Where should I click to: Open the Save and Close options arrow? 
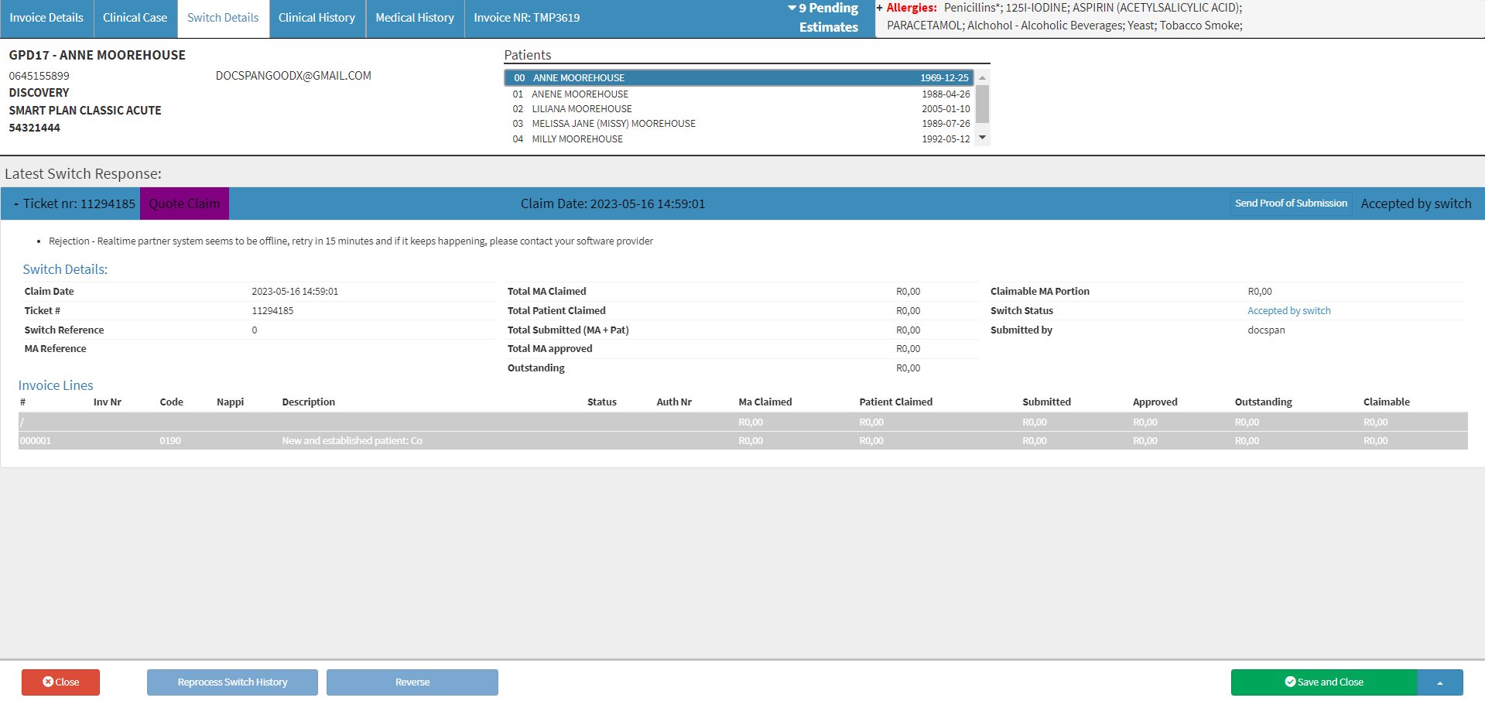(x=1440, y=682)
